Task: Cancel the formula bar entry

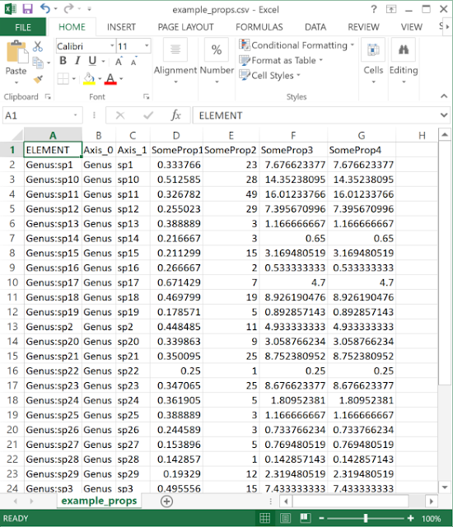Action: 120,115
